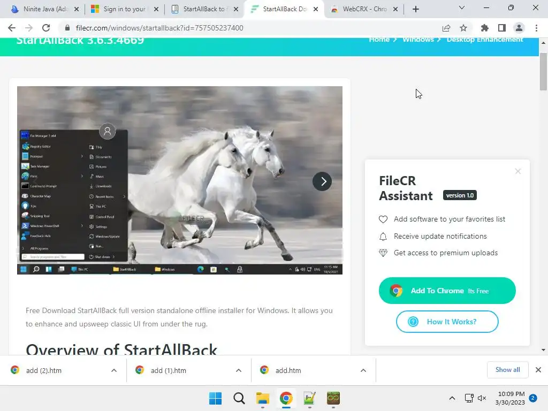
Task: Open the add.htm downloaded file
Action: pos(288,370)
